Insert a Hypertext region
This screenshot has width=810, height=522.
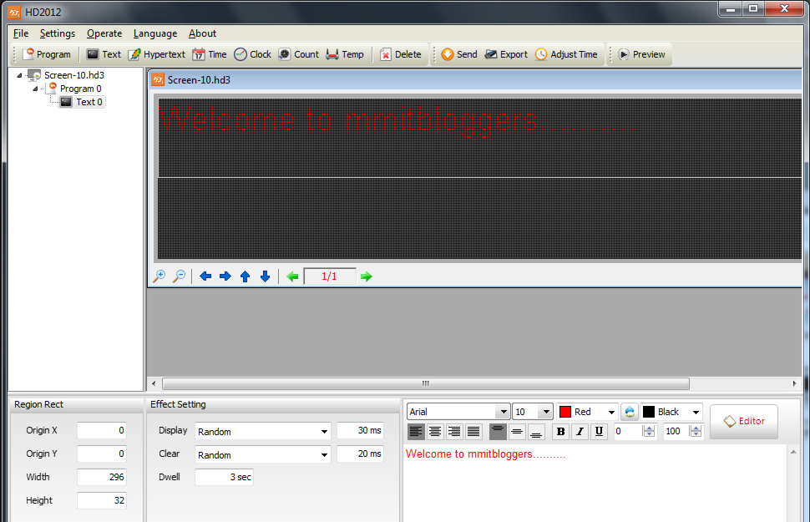(157, 54)
